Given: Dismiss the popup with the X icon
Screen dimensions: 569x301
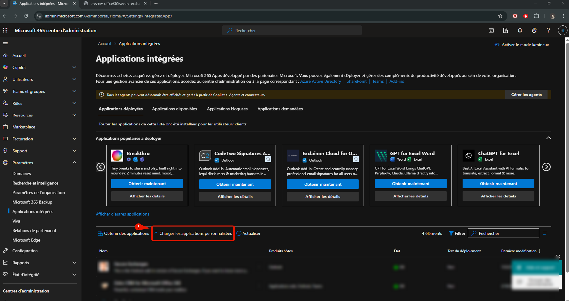Looking at the screenshot, I should (x=558, y=256).
